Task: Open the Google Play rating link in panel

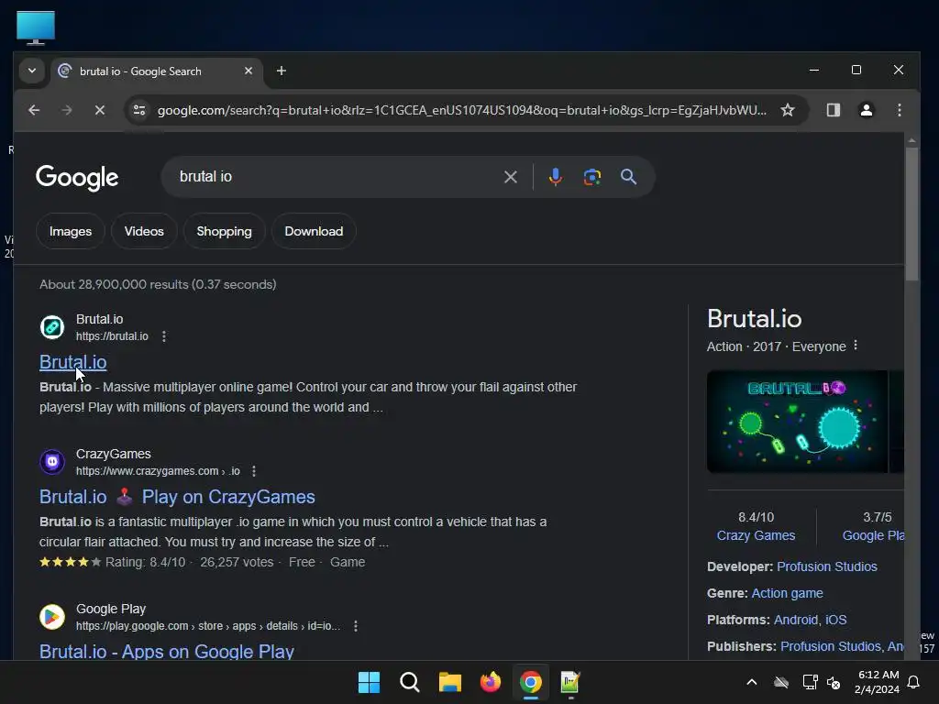Action: [x=873, y=535]
